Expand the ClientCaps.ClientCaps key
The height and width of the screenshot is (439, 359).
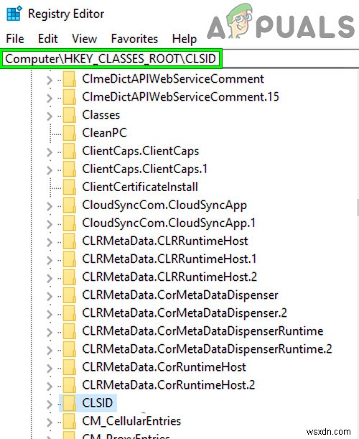coord(50,152)
